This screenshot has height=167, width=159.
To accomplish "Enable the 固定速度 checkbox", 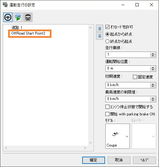I will tap(135, 77).
